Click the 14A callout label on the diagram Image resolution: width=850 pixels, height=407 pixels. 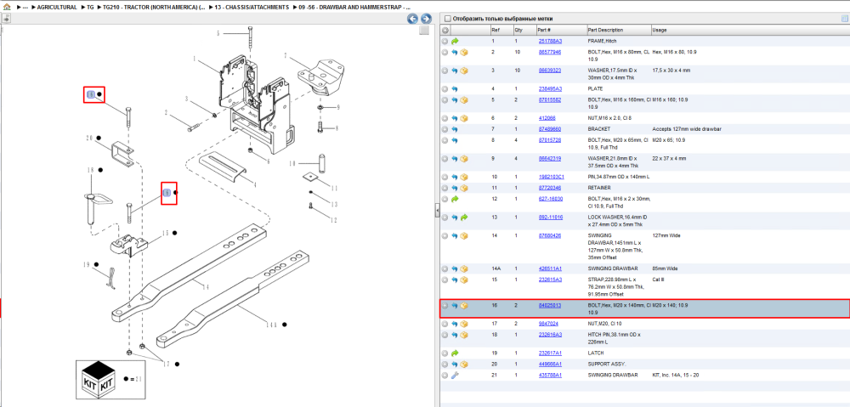(272, 325)
